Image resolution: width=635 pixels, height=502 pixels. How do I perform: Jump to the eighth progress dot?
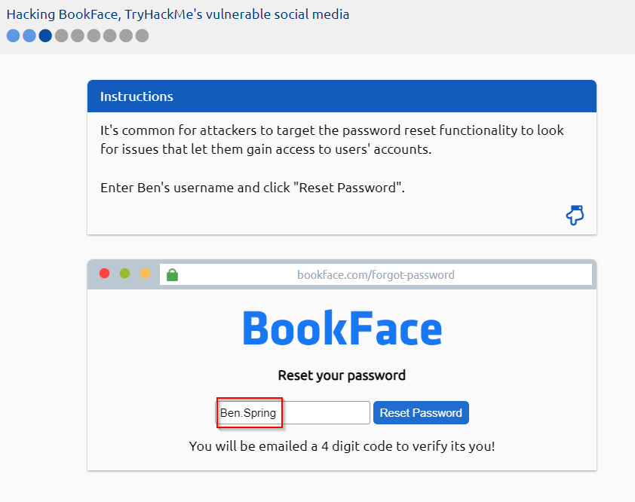coord(126,35)
